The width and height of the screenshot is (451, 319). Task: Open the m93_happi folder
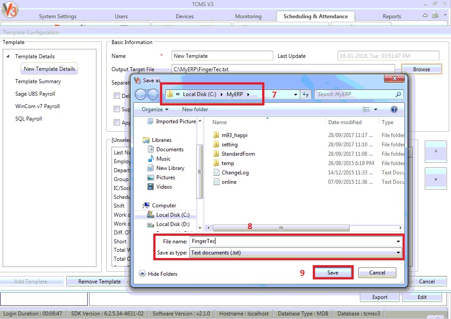click(x=234, y=135)
